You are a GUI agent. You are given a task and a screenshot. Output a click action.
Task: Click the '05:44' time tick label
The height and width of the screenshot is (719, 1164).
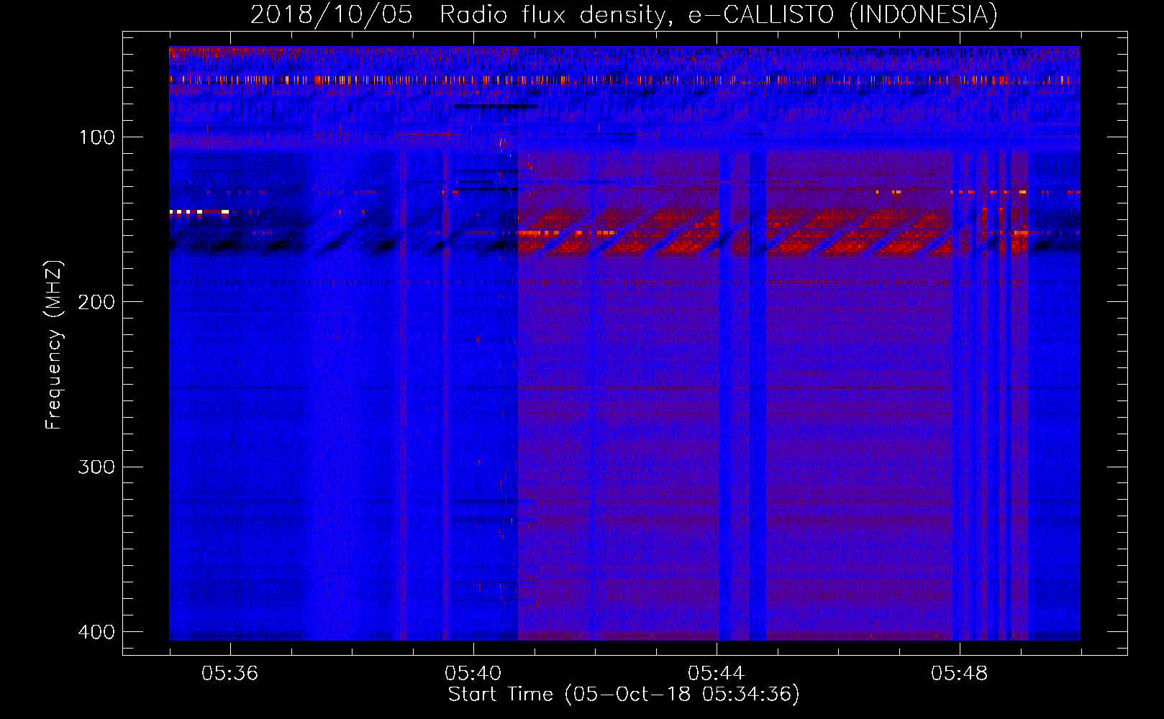pyautogui.click(x=717, y=674)
